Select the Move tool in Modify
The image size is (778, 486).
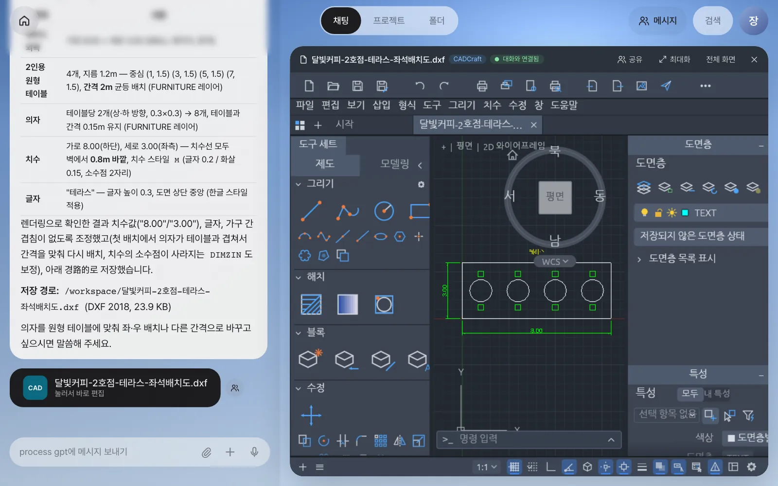[x=311, y=416]
